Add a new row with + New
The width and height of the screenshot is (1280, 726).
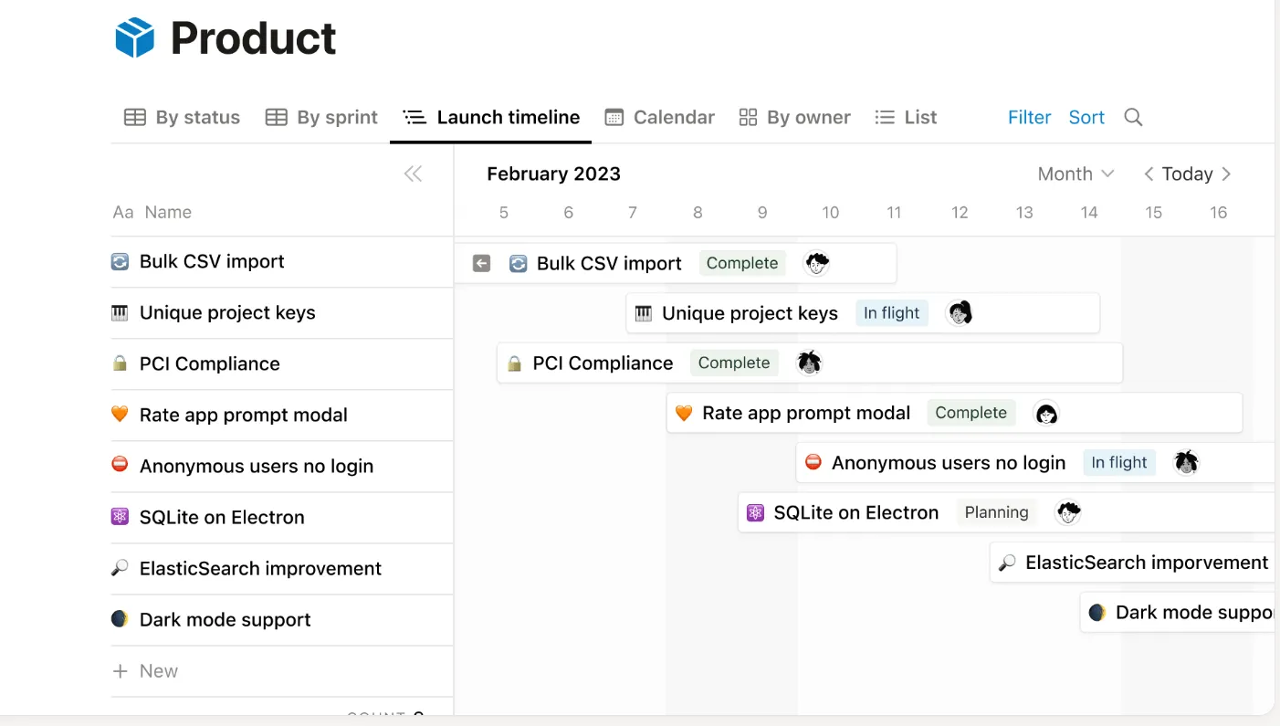pyautogui.click(x=145, y=670)
